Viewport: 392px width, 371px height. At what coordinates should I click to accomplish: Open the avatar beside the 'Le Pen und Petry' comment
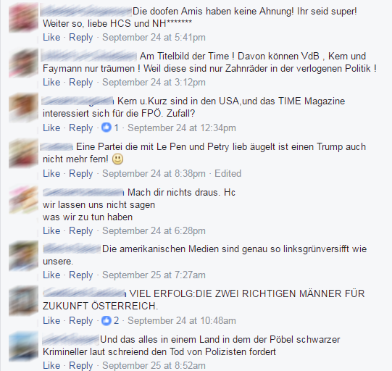coord(23,153)
